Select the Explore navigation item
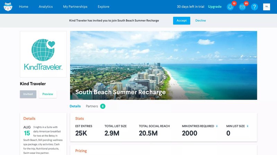The width and height of the screenshot is (277, 155). [x=104, y=7]
